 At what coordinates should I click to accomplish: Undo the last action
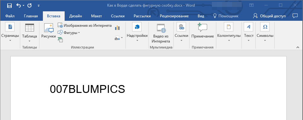(19, 5)
